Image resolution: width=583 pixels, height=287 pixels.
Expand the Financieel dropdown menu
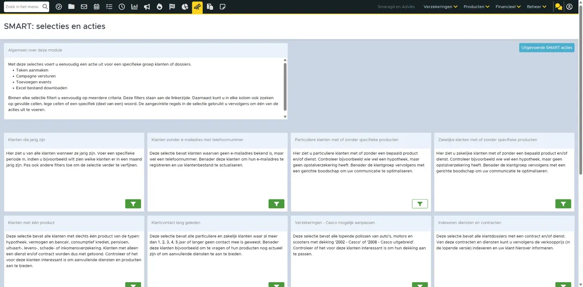coord(508,7)
